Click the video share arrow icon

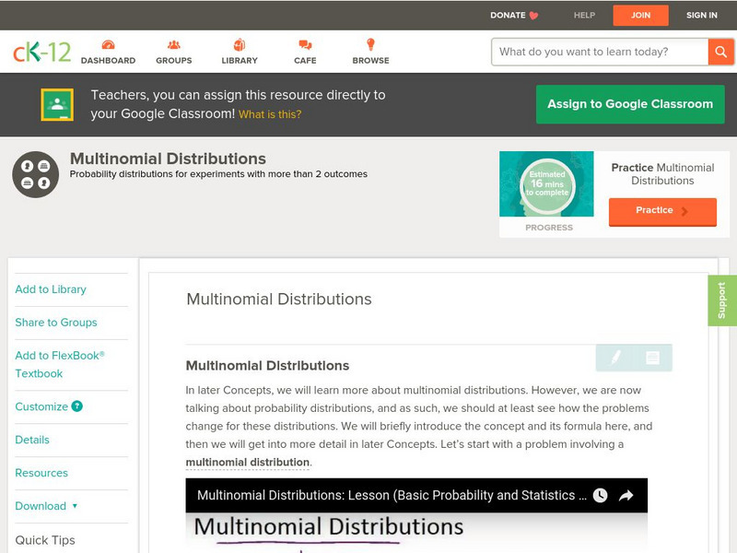626,495
